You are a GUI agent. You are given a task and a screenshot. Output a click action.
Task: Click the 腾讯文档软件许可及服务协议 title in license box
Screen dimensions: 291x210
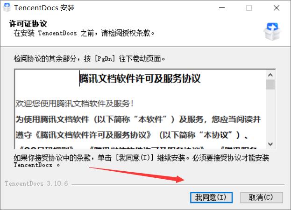coord(140,78)
